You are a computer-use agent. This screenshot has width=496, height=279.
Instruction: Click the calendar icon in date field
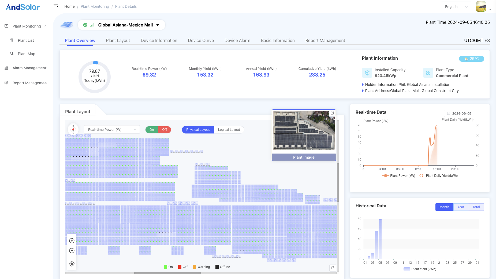[449, 113]
